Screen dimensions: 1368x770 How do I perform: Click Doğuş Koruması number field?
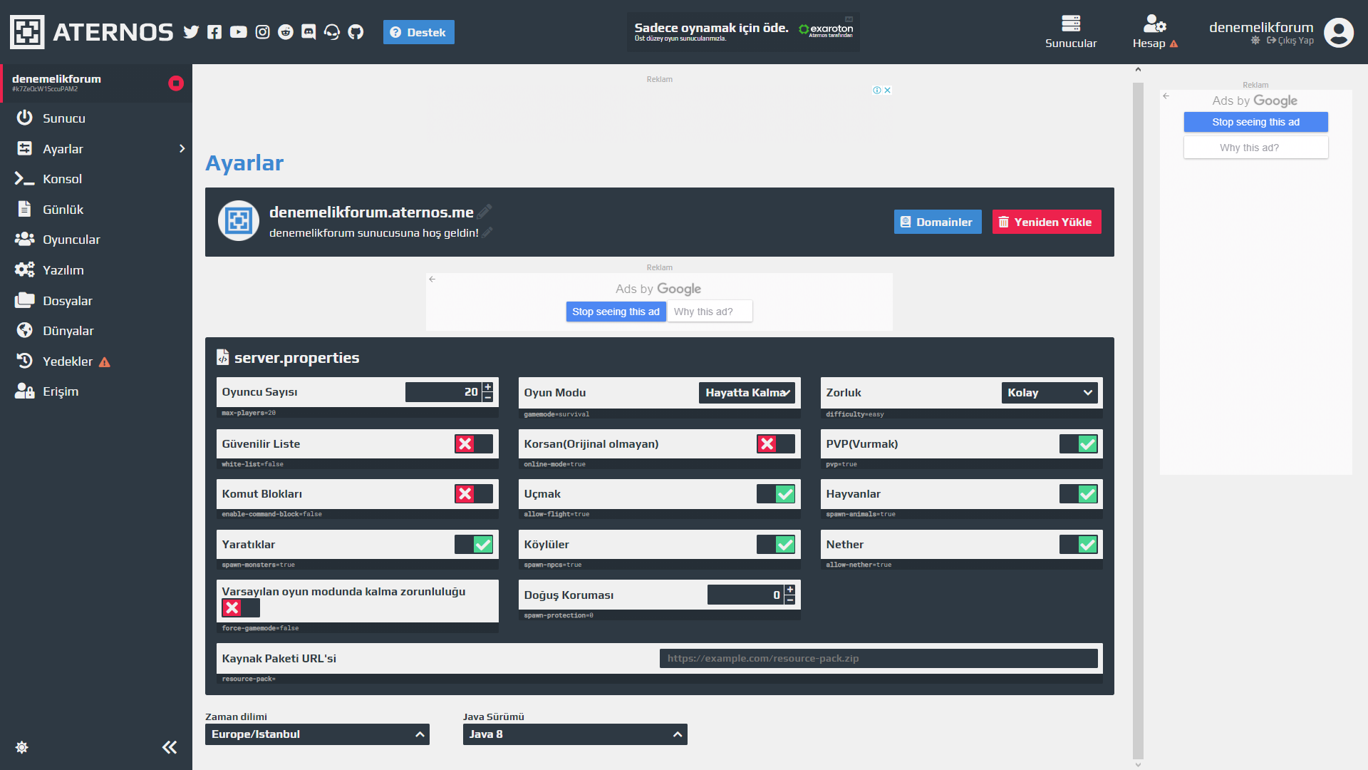745,595
